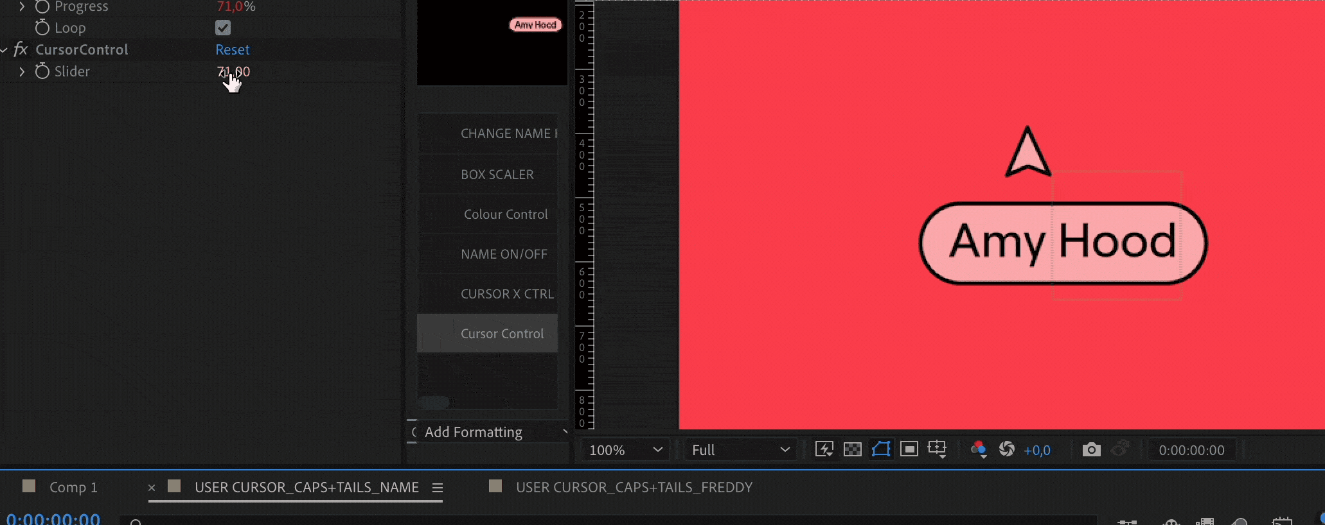Click the Loop stopwatch icon
1325x525 pixels.
click(x=42, y=28)
